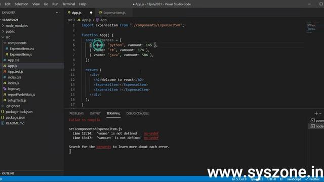The height and width of the screenshot is (182, 324).
Task: Collapse the 13JULY2021 project root
Action: (10, 20)
